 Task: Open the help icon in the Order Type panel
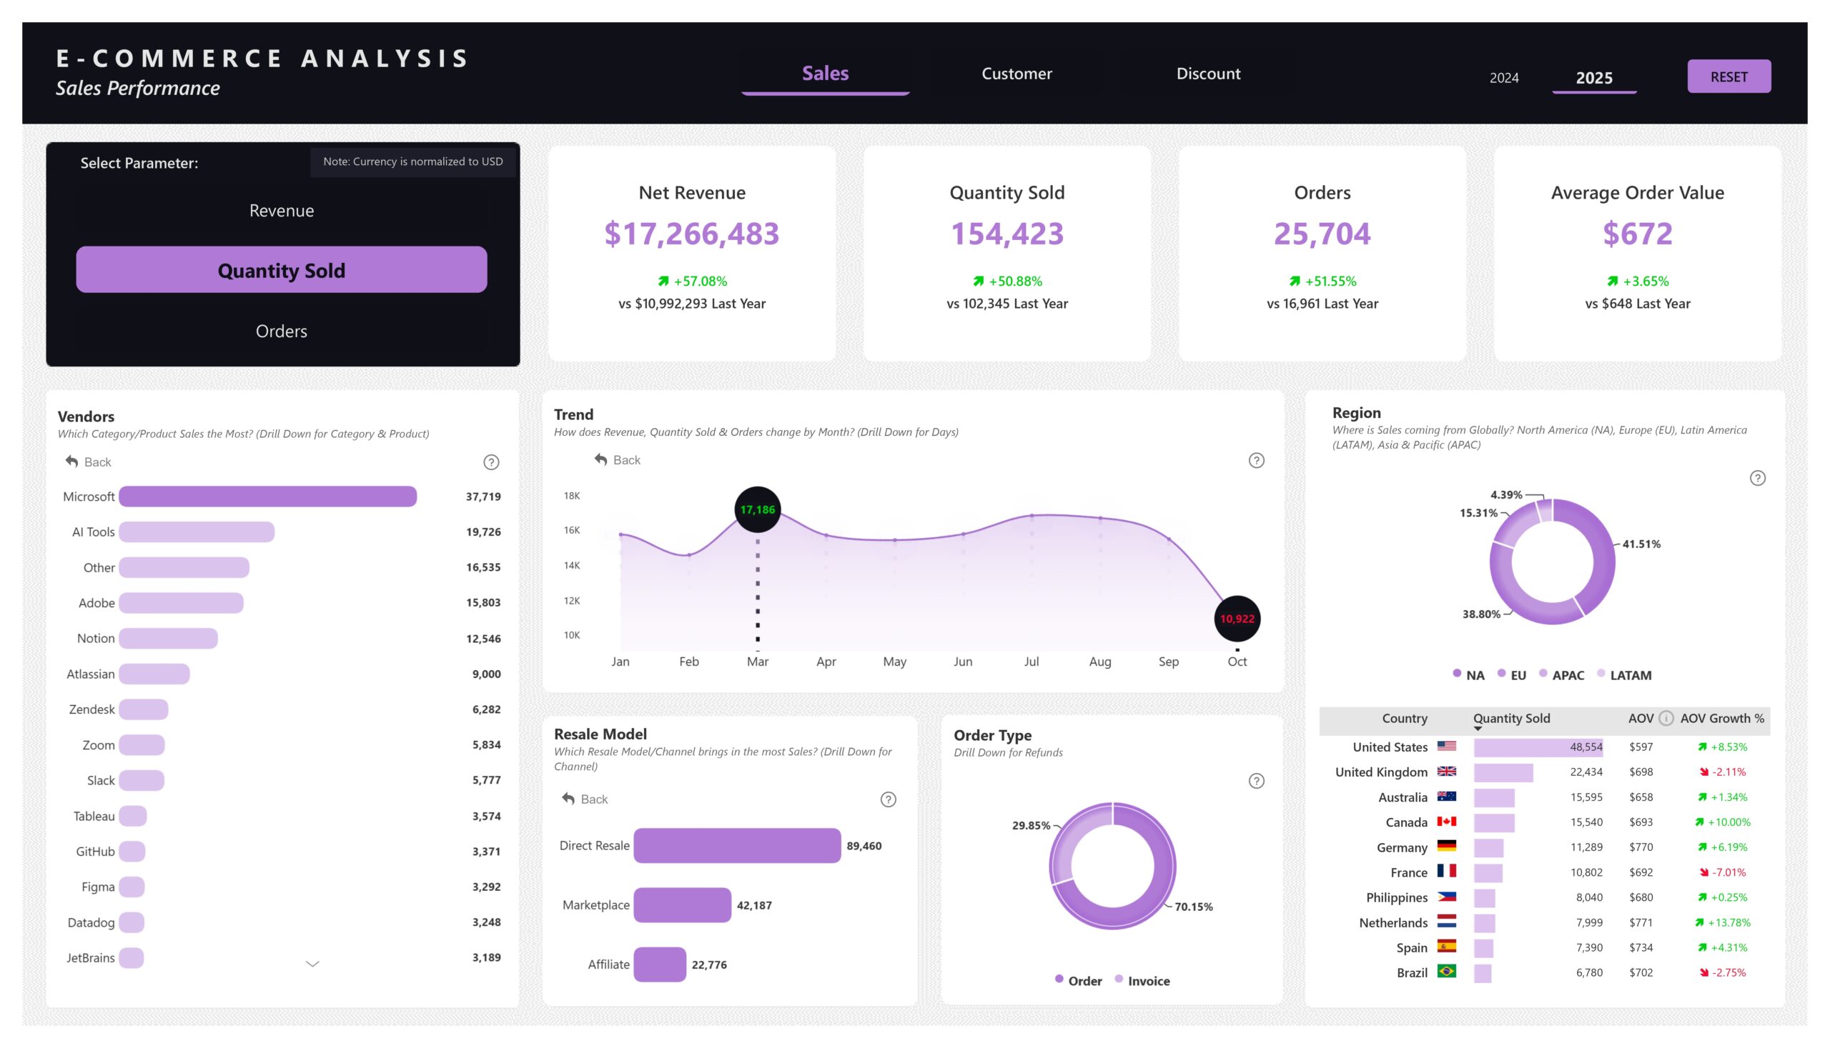click(1256, 779)
